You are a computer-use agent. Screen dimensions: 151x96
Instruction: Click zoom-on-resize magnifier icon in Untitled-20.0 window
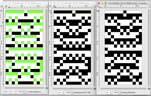point(149,7)
